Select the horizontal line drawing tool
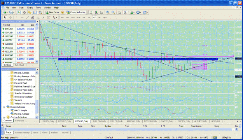This screenshot has width=243, height=140. coord(22,17)
